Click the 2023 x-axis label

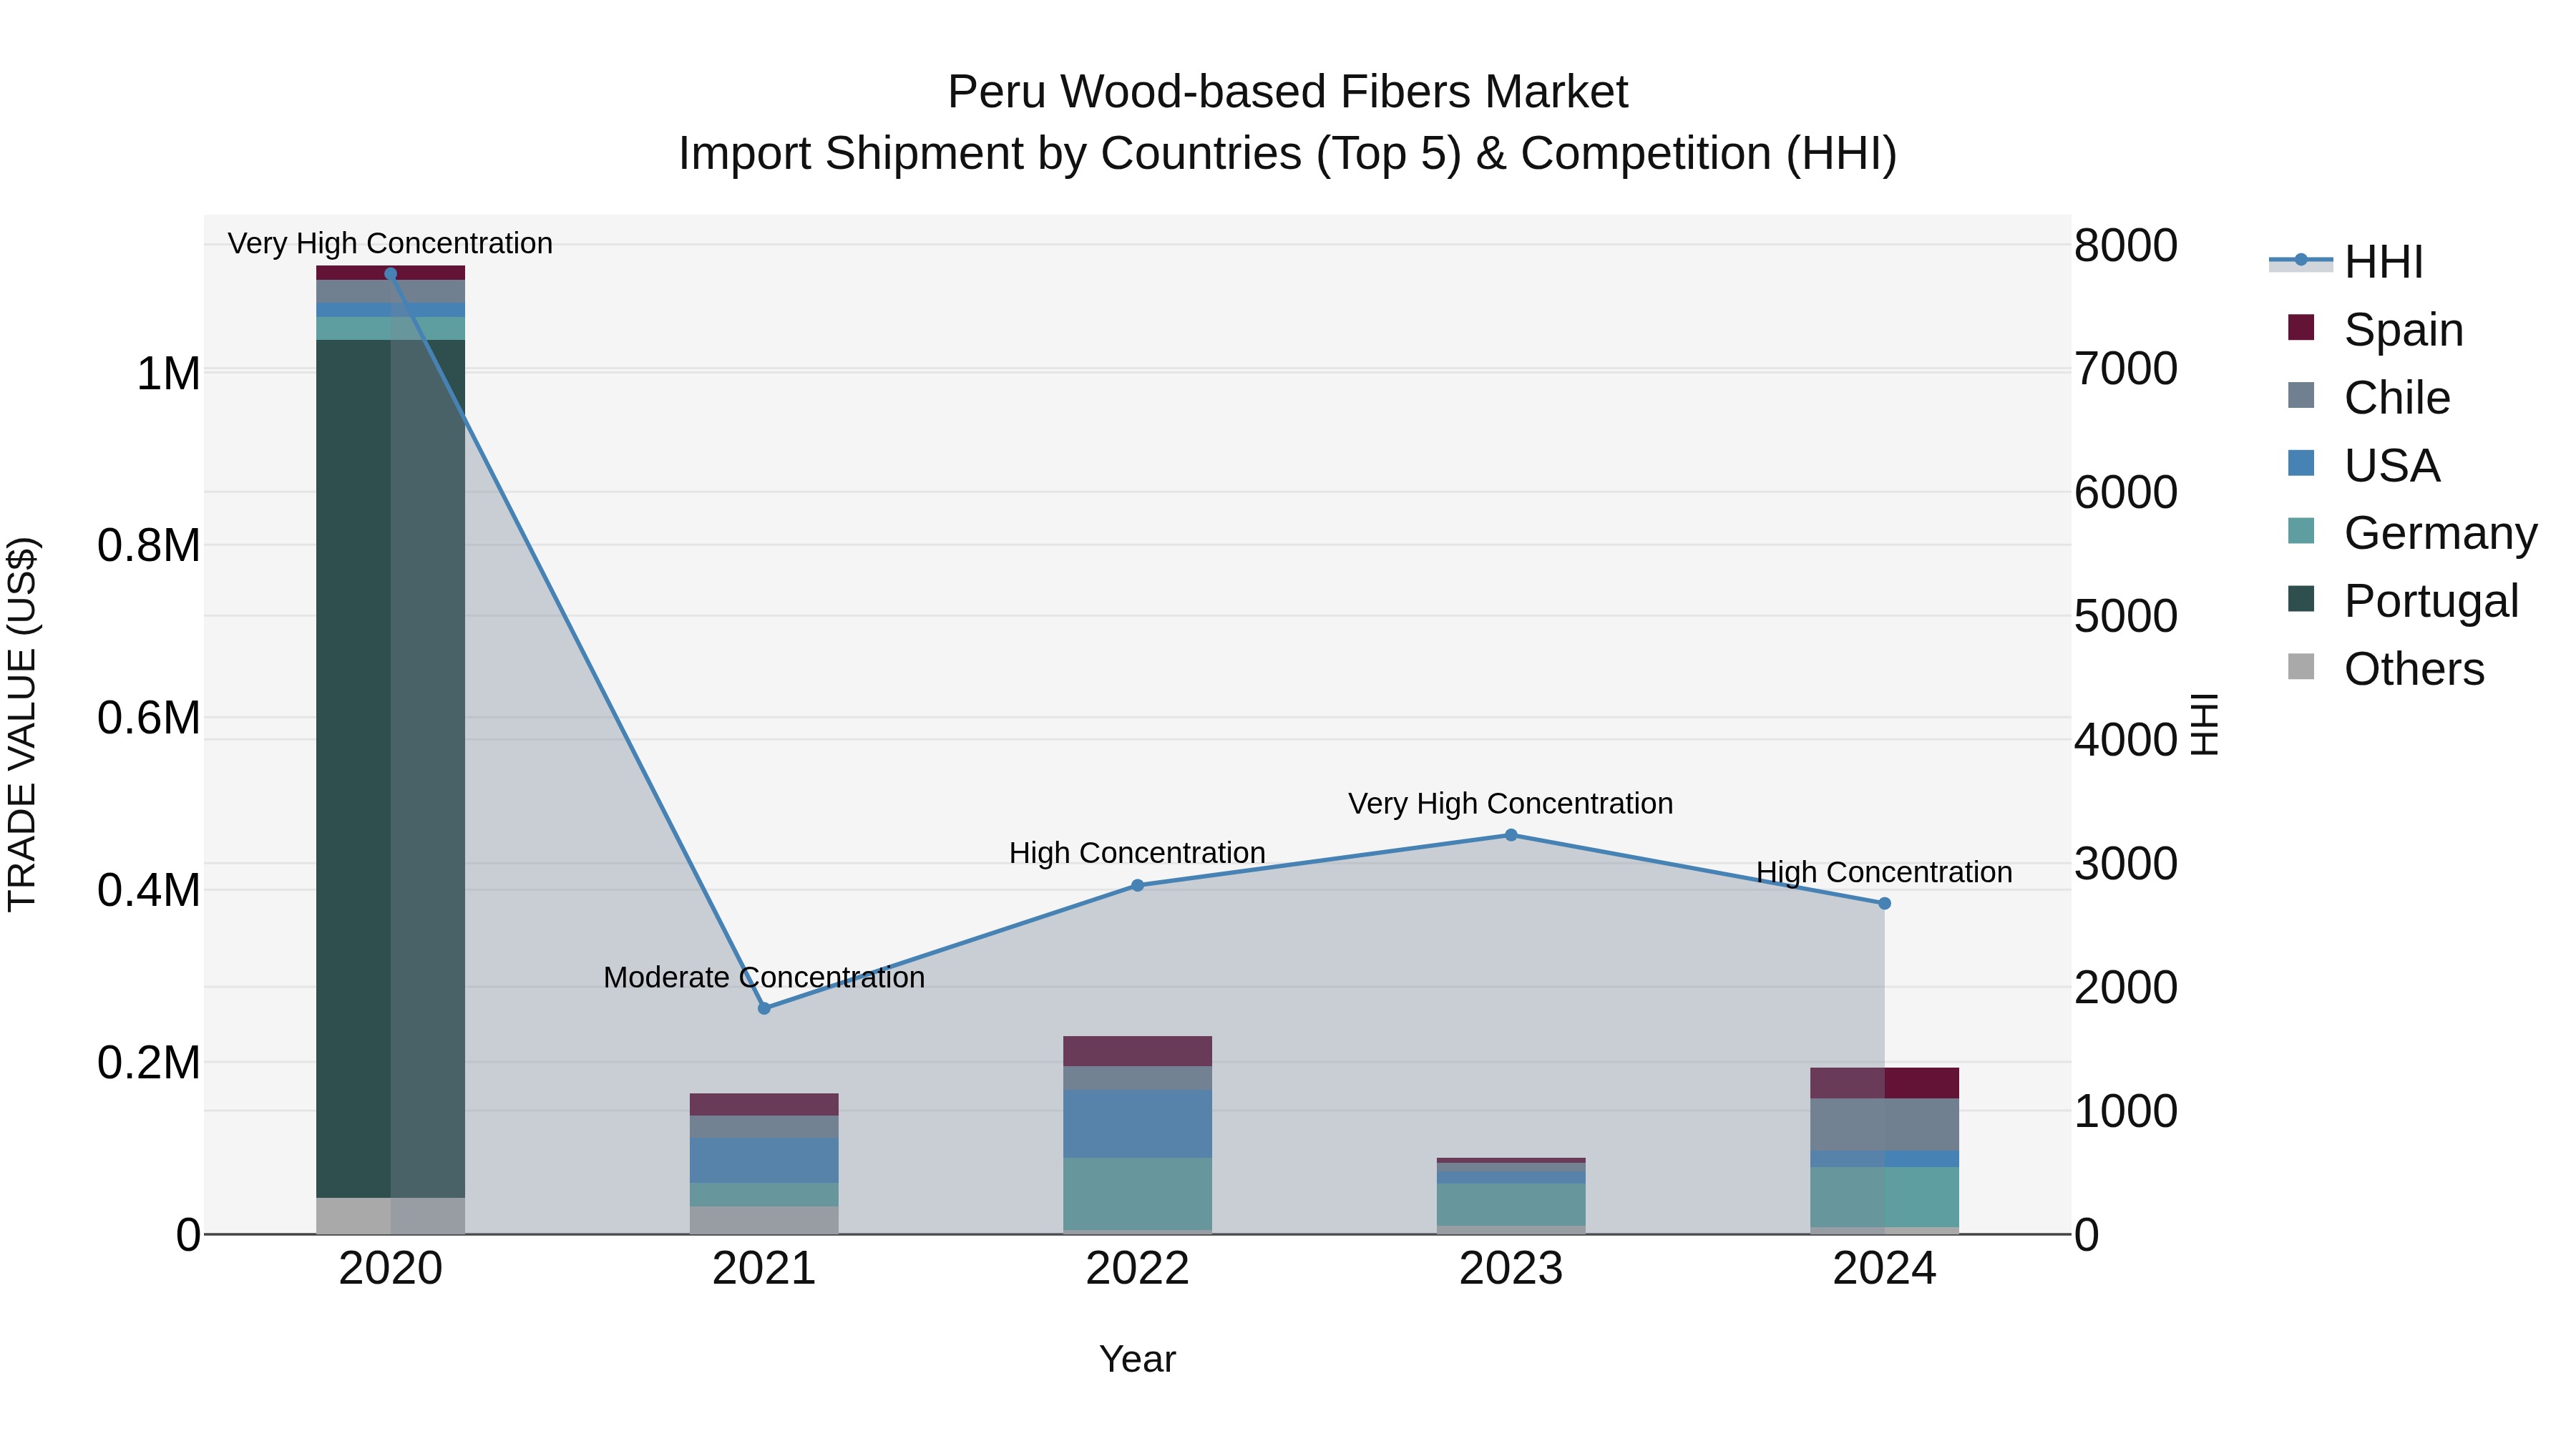(x=1511, y=1268)
